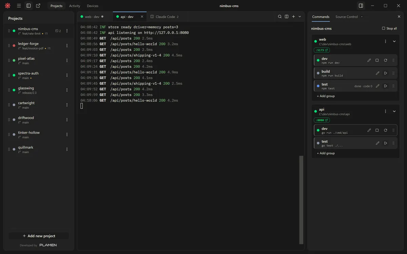Close the api · dev terminal tab
This screenshot has width=407, height=254.
(x=142, y=17)
